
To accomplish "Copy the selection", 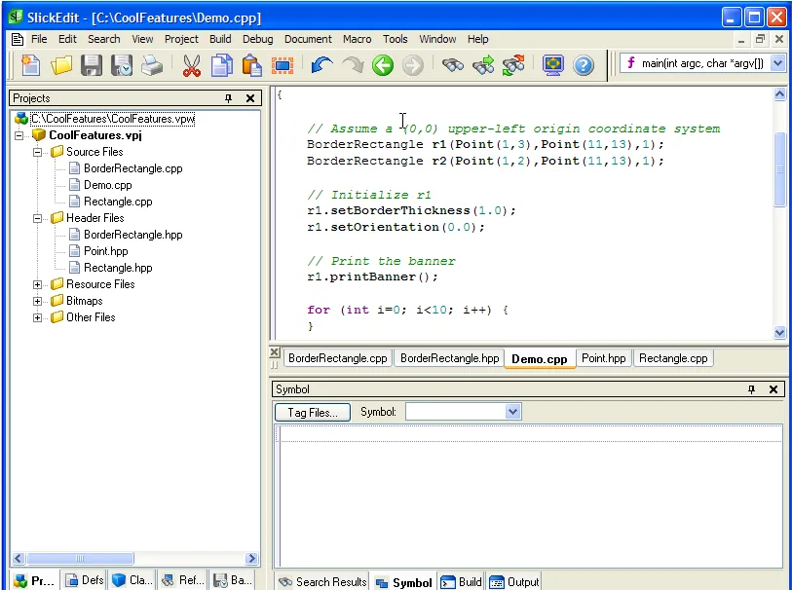I will [x=221, y=65].
